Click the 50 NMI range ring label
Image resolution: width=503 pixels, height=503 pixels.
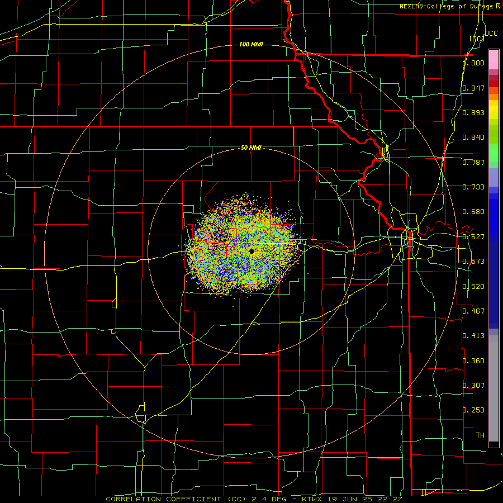251,148
